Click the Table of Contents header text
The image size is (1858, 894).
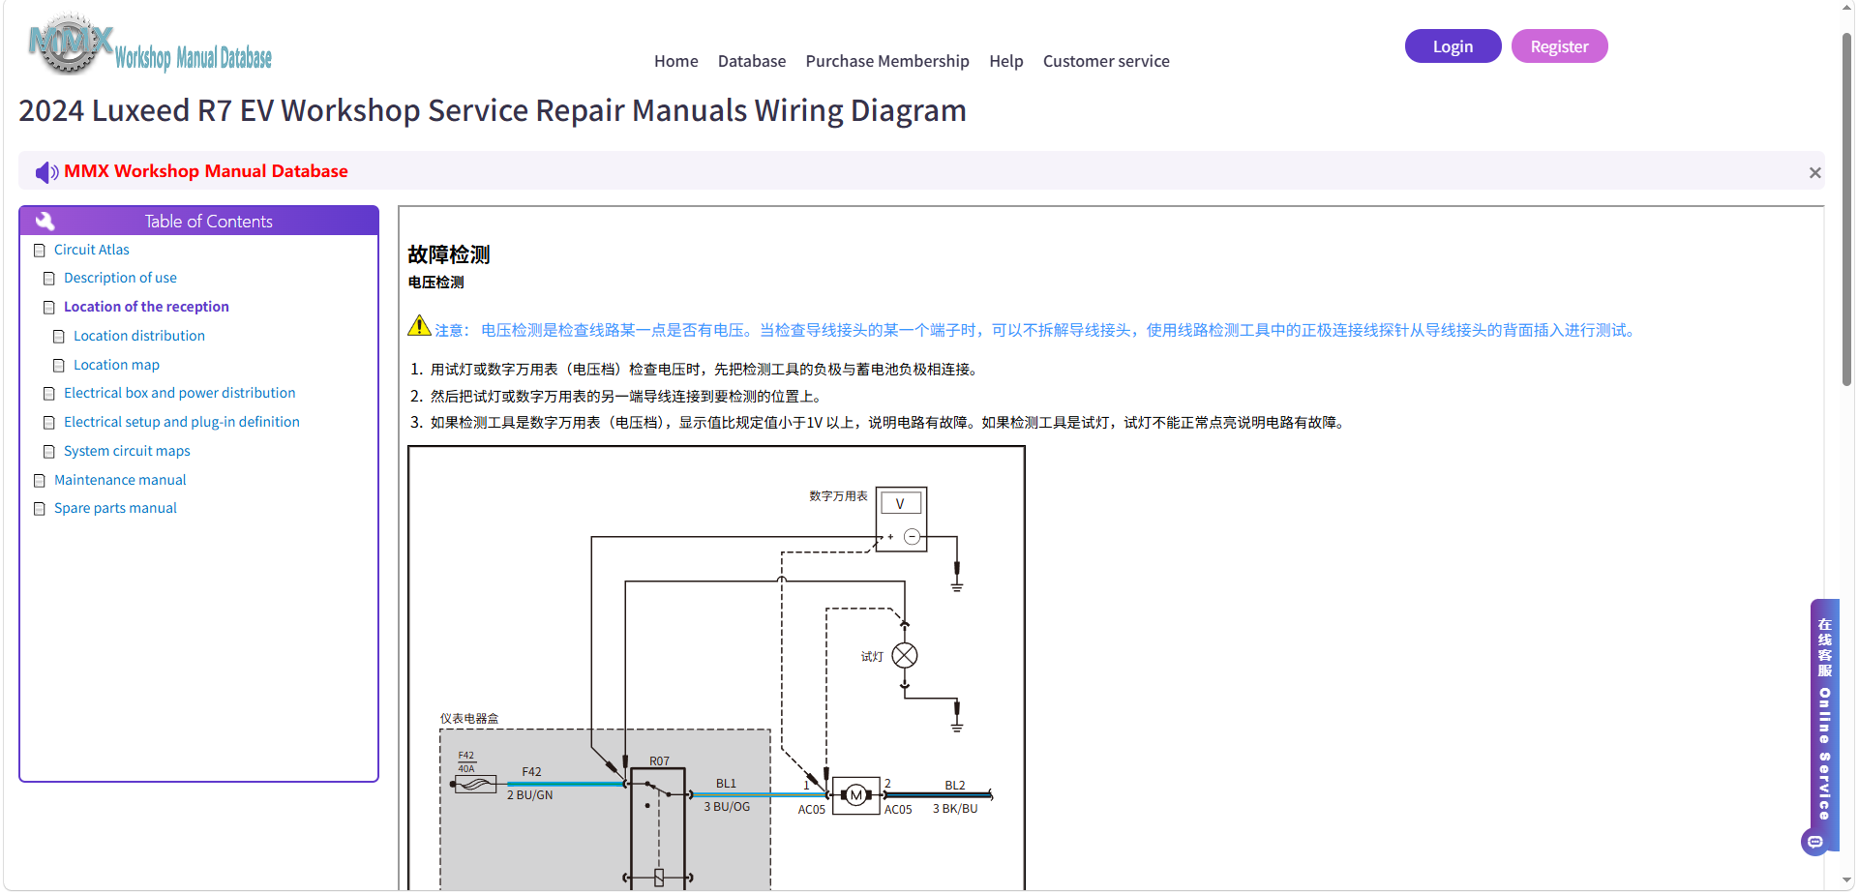[x=209, y=222]
